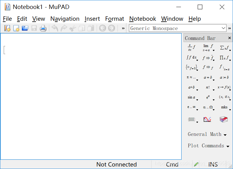Open the n! factorial functions dropdown
Viewport: 233px width, 169px height.
pyautogui.click(x=214, y=90)
